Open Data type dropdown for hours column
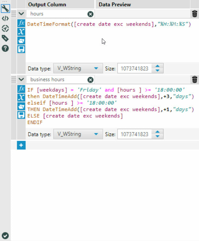199x241 pixels. pos(78,68)
